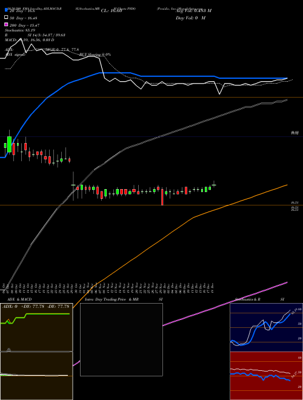Click the last green candle of the series
This screenshot has width=303, height=400.
214,184
